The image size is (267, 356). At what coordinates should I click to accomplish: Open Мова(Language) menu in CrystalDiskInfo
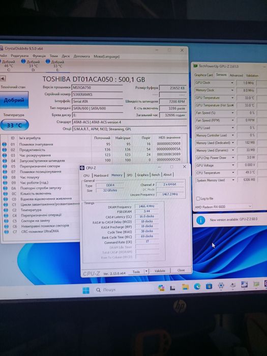(x=106, y=56)
